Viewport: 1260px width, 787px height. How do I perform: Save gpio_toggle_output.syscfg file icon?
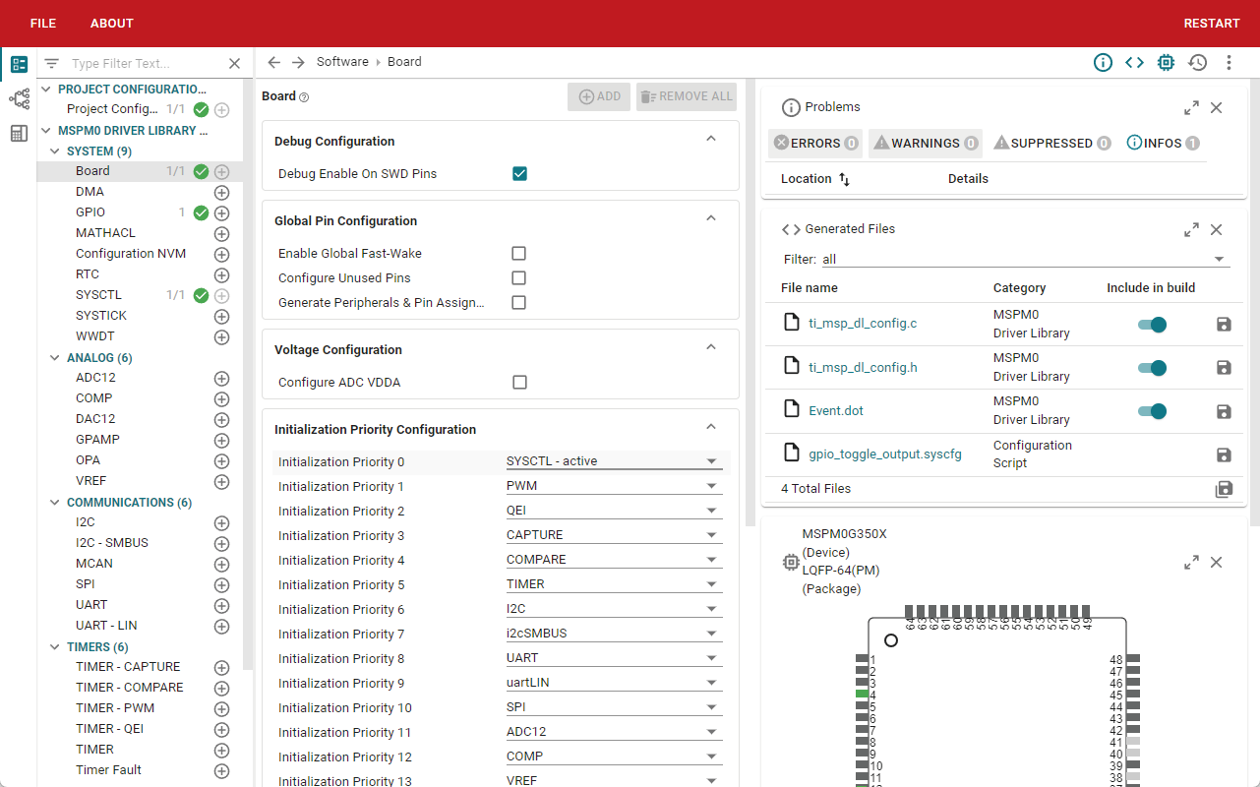tap(1224, 454)
